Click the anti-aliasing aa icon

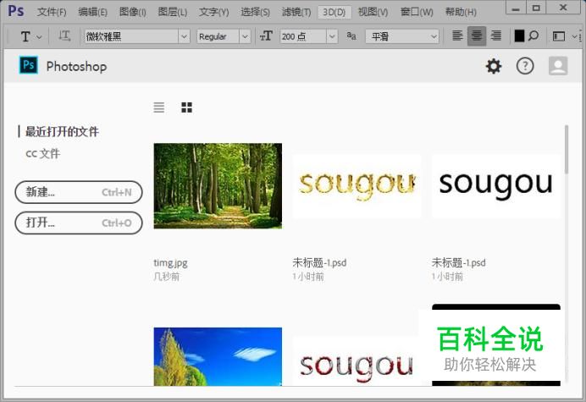pos(351,36)
